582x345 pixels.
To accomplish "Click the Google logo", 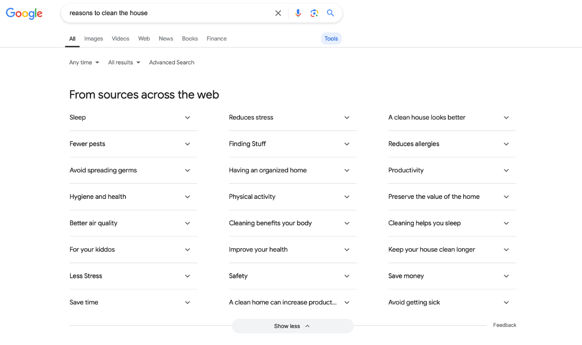I will [24, 13].
